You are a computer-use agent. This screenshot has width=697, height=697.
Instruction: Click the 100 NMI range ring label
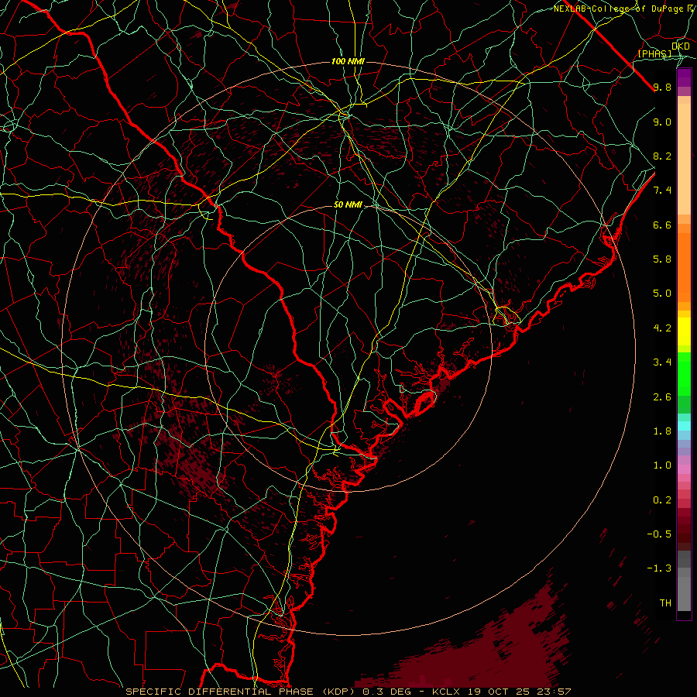(348, 61)
